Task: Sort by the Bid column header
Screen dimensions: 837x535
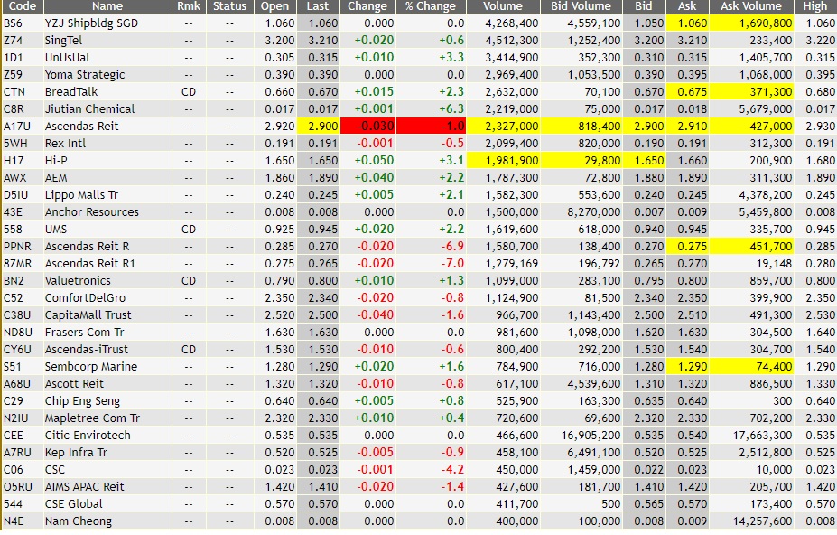Action: [644, 6]
